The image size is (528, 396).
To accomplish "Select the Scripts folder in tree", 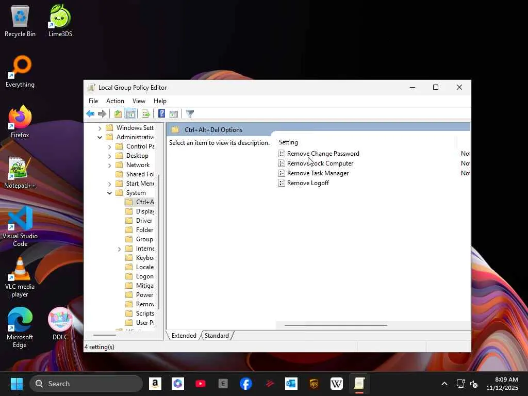I will [x=139, y=313].
